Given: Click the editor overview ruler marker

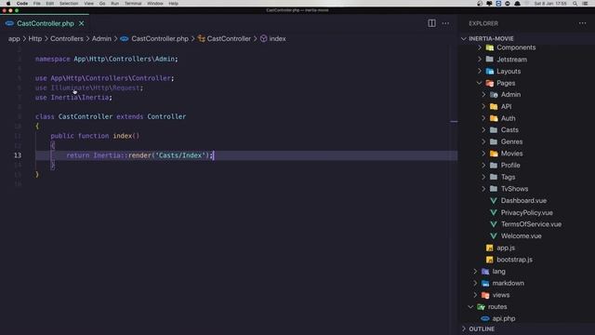Looking at the screenshot, I should click(x=454, y=122).
